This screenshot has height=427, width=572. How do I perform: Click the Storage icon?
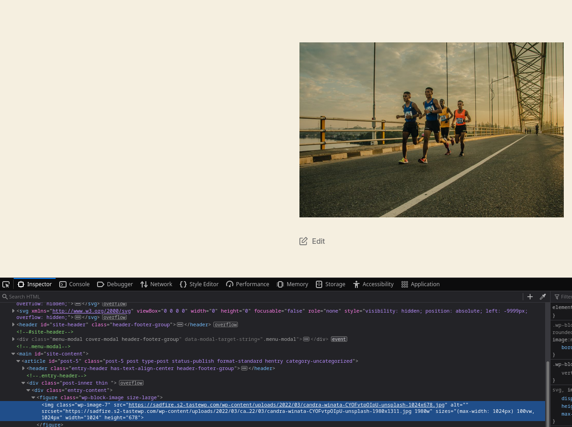(319, 284)
